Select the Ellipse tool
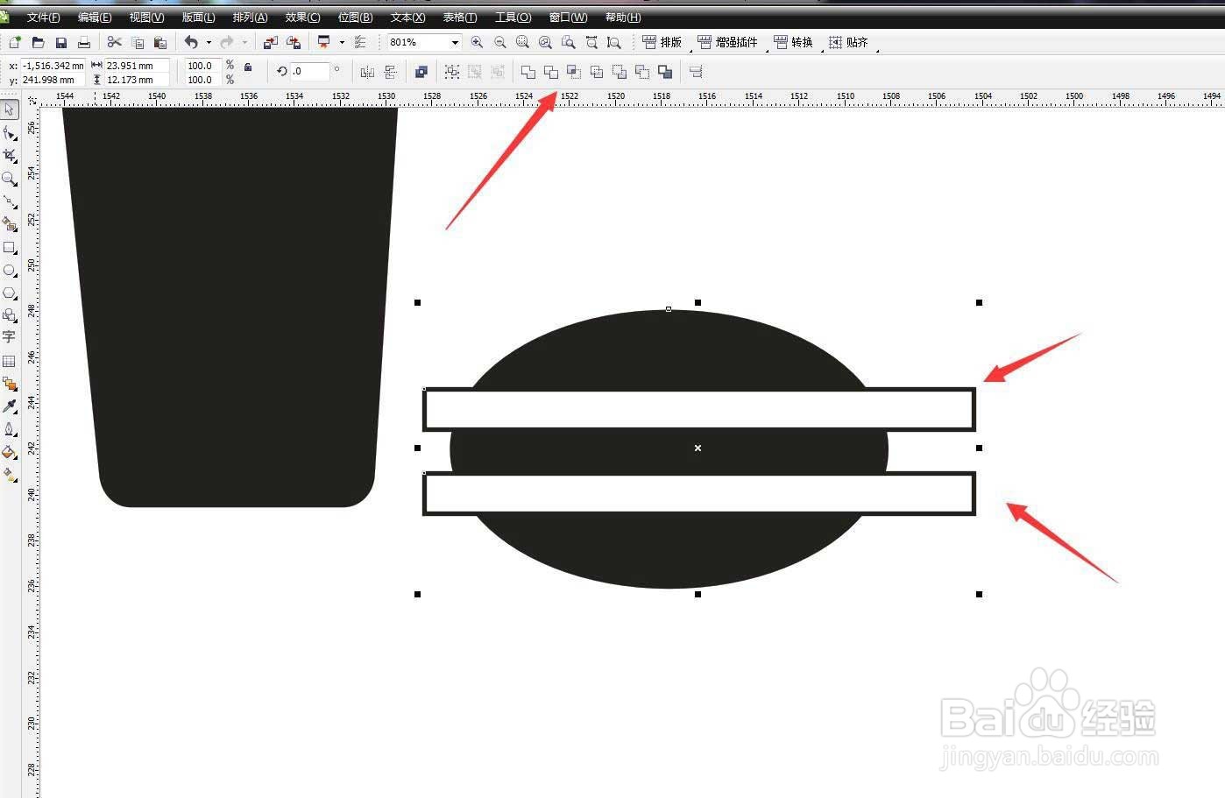The width and height of the screenshot is (1225, 798). (x=9, y=270)
